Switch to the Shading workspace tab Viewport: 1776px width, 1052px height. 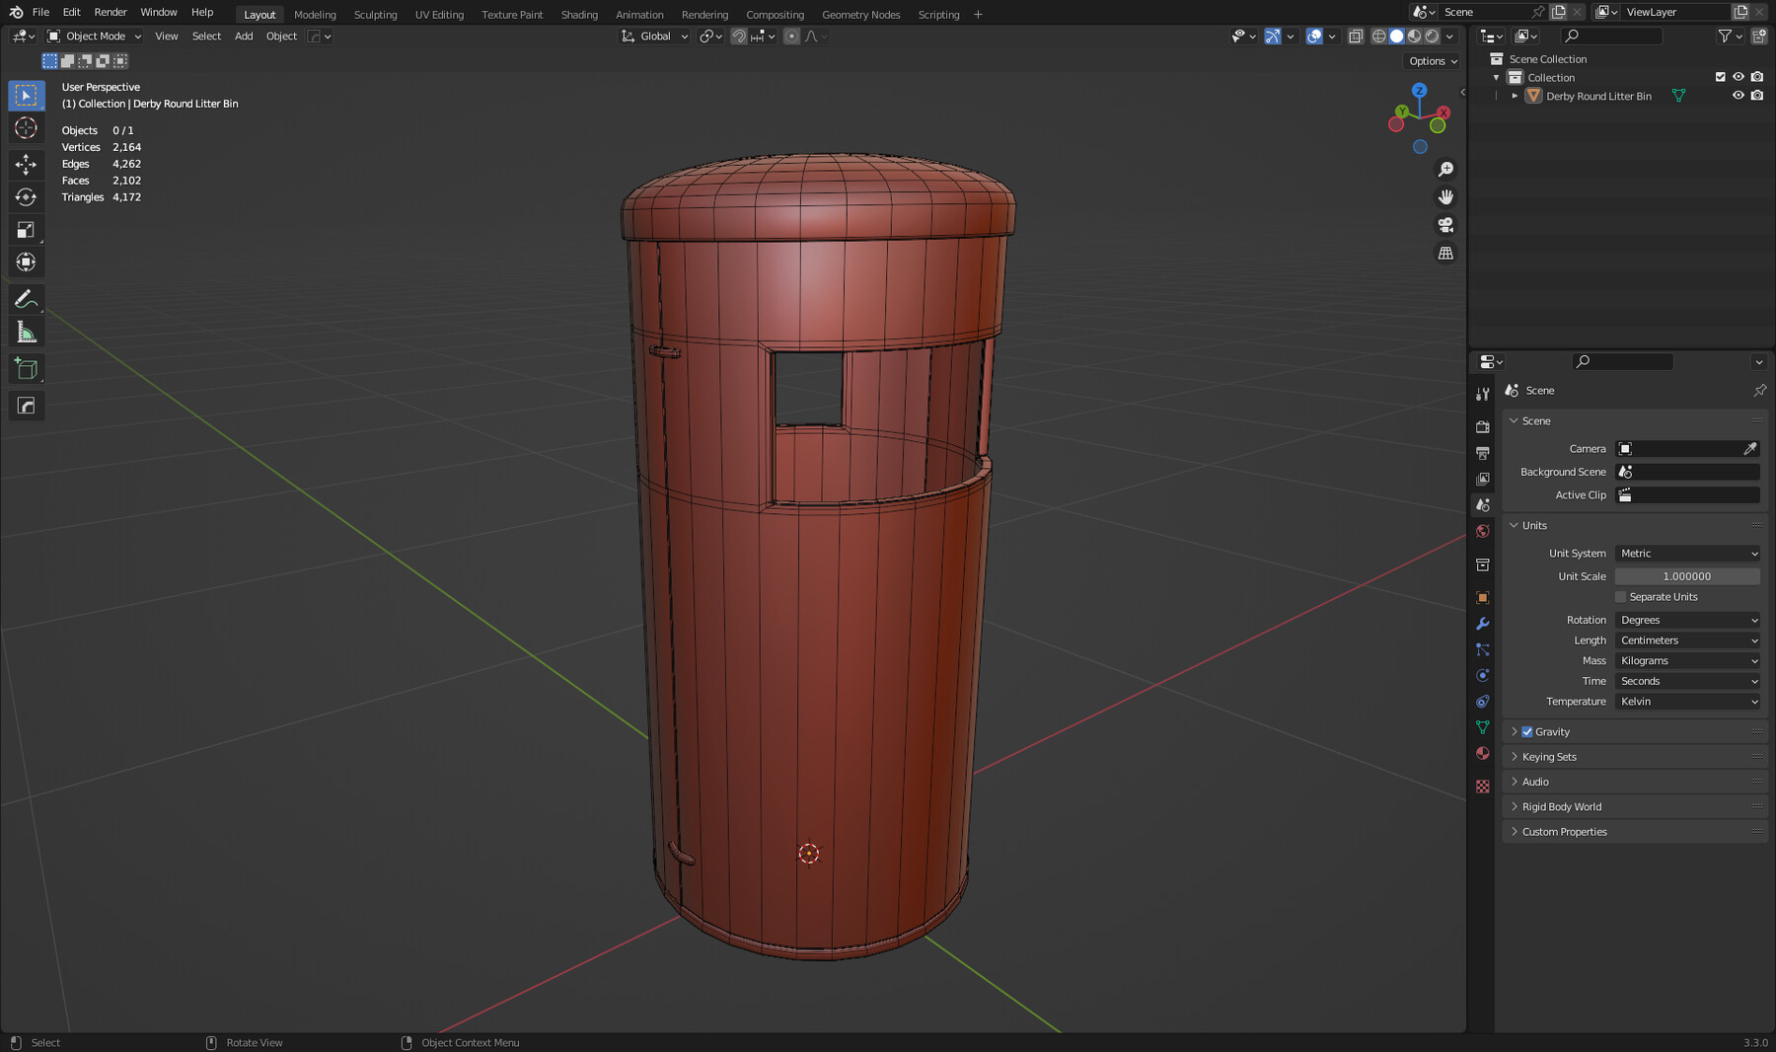579,14
